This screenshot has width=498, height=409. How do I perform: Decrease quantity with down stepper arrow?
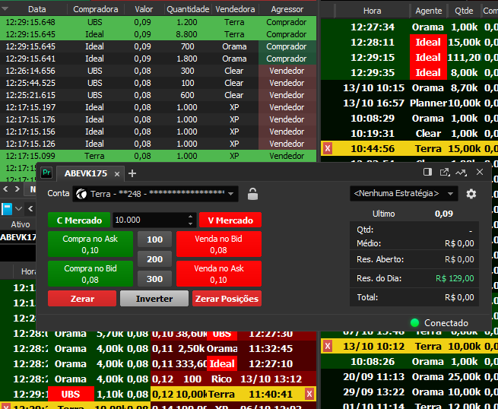(x=190, y=224)
